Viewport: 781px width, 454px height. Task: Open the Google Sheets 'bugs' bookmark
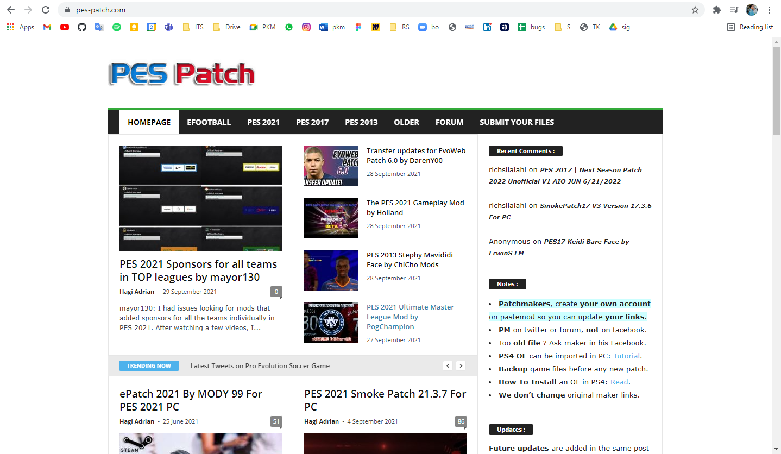click(x=531, y=27)
